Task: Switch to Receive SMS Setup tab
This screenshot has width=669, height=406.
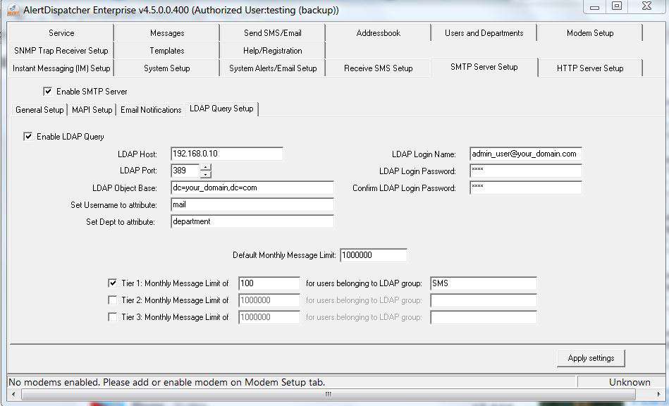Action: tap(379, 68)
